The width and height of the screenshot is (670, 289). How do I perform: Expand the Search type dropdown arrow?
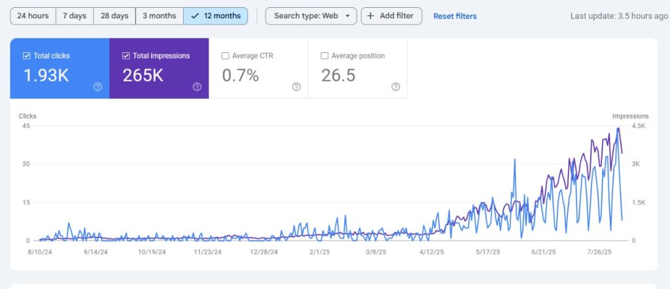[x=347, y=16]
